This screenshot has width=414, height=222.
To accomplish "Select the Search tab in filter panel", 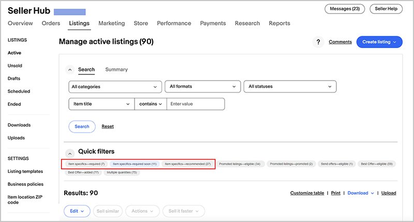I will click(86, 70).
